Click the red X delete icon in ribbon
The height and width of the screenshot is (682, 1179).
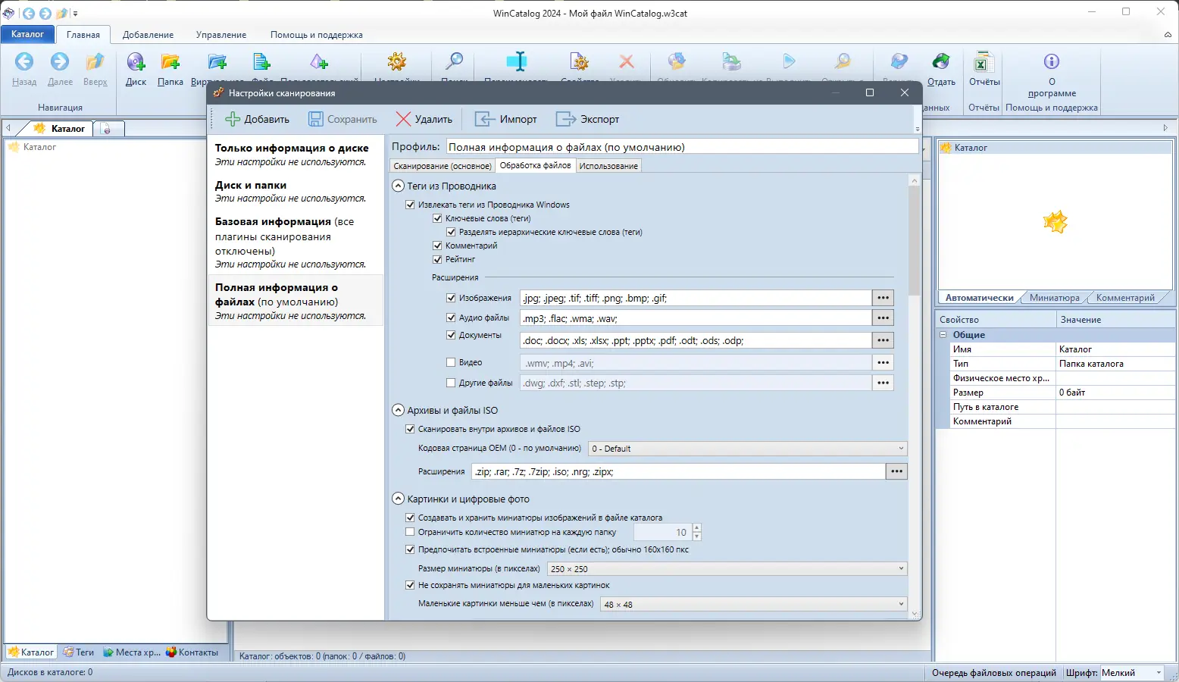(x=626, y=62)
